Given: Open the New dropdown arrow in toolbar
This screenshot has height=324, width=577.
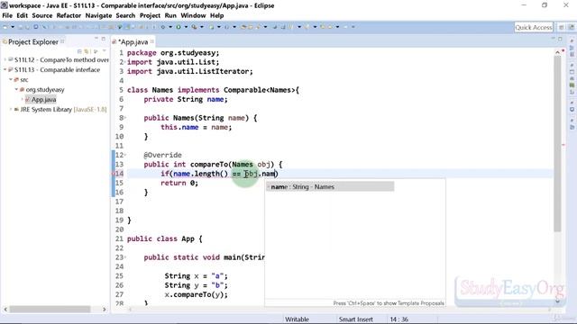Looking at the screenshot, I should (x=13, y=27).
